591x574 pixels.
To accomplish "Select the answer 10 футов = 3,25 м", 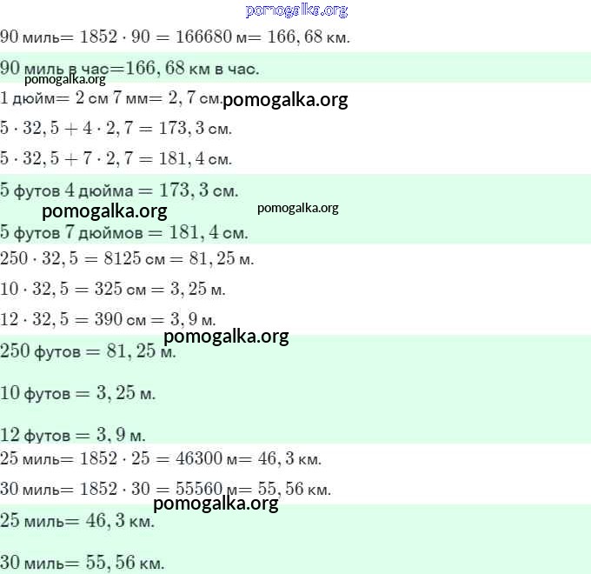I will pos(78,393).
